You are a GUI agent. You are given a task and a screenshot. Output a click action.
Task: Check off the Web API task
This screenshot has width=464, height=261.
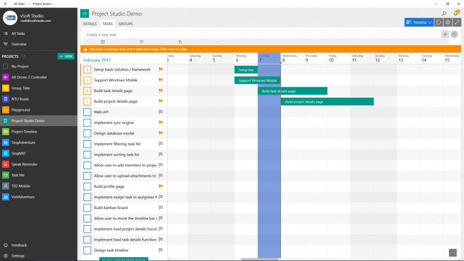point(87,112)
